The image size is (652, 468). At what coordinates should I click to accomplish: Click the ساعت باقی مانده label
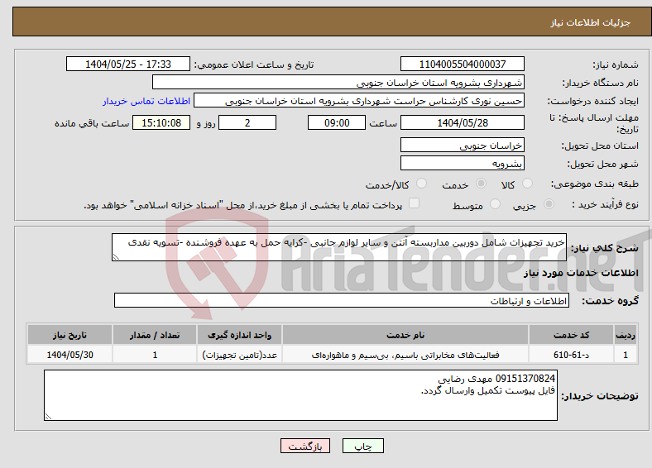[x=92, y=123]
